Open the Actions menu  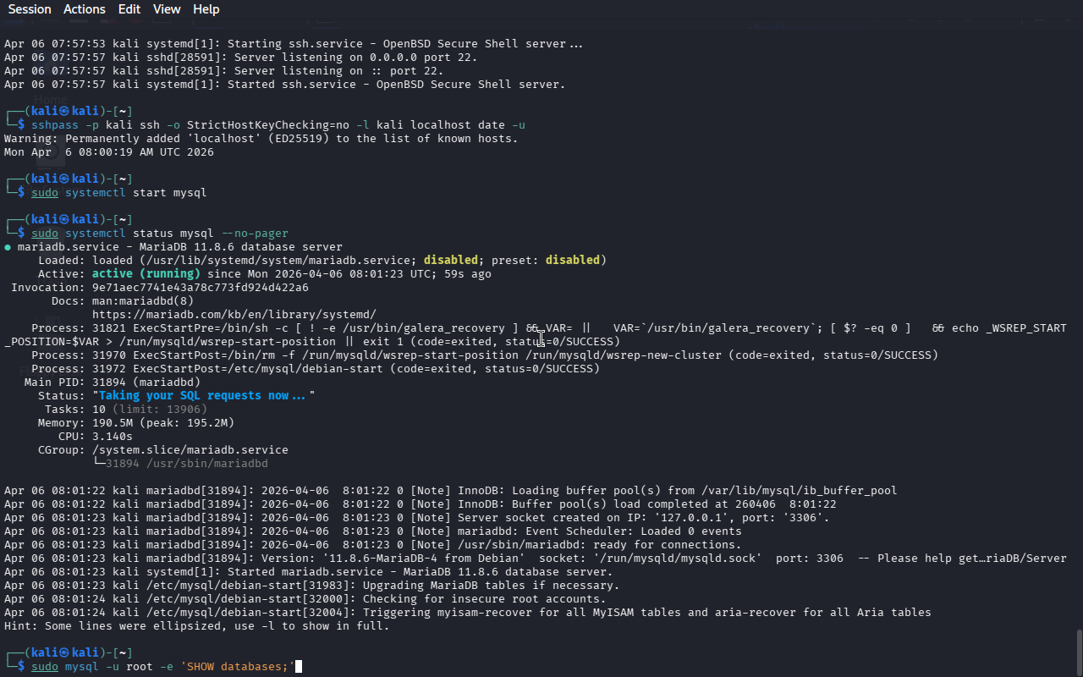(x=85, y=9)
